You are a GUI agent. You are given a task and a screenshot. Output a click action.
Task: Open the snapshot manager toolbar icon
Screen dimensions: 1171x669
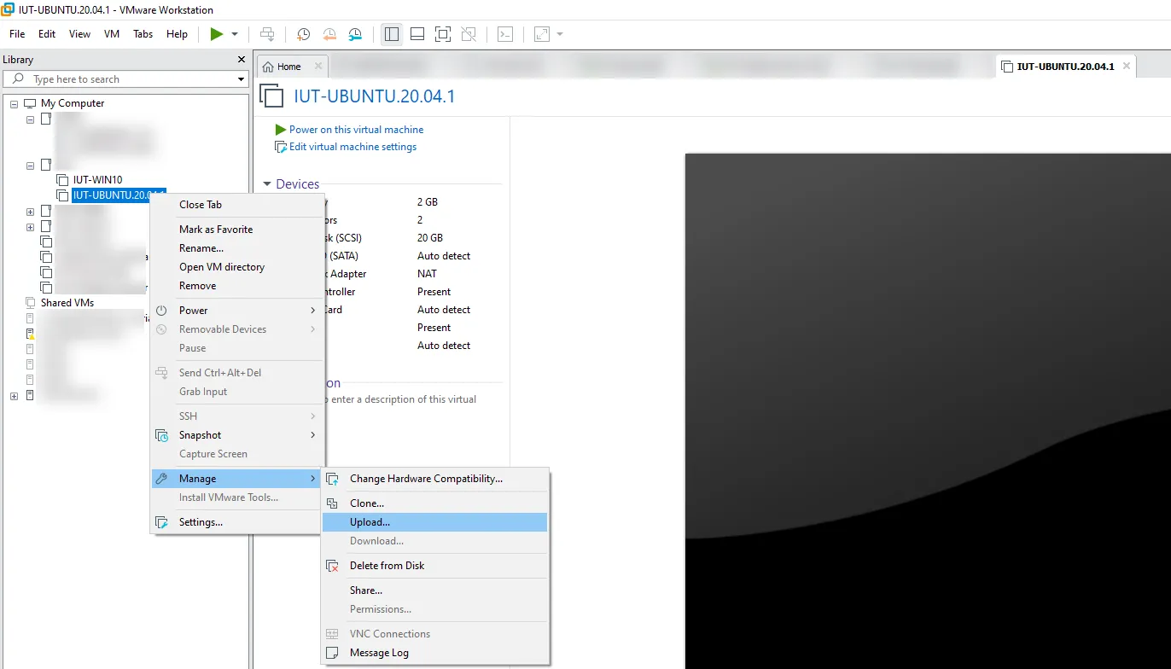click(355, 34)
